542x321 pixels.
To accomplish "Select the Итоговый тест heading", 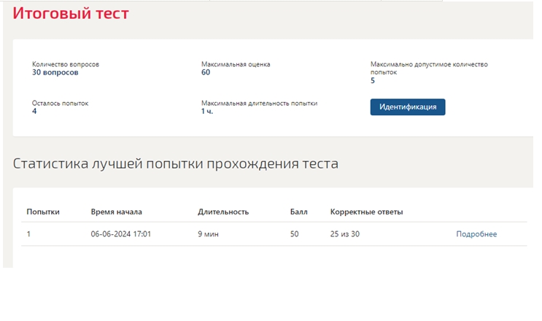I will [x=71, y=13].
